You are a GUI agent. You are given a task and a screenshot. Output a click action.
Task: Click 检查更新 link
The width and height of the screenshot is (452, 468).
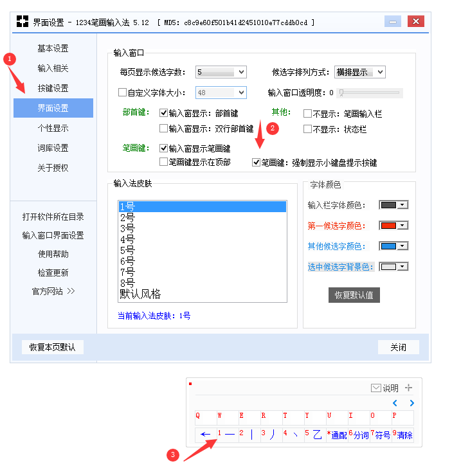point(53,273)
